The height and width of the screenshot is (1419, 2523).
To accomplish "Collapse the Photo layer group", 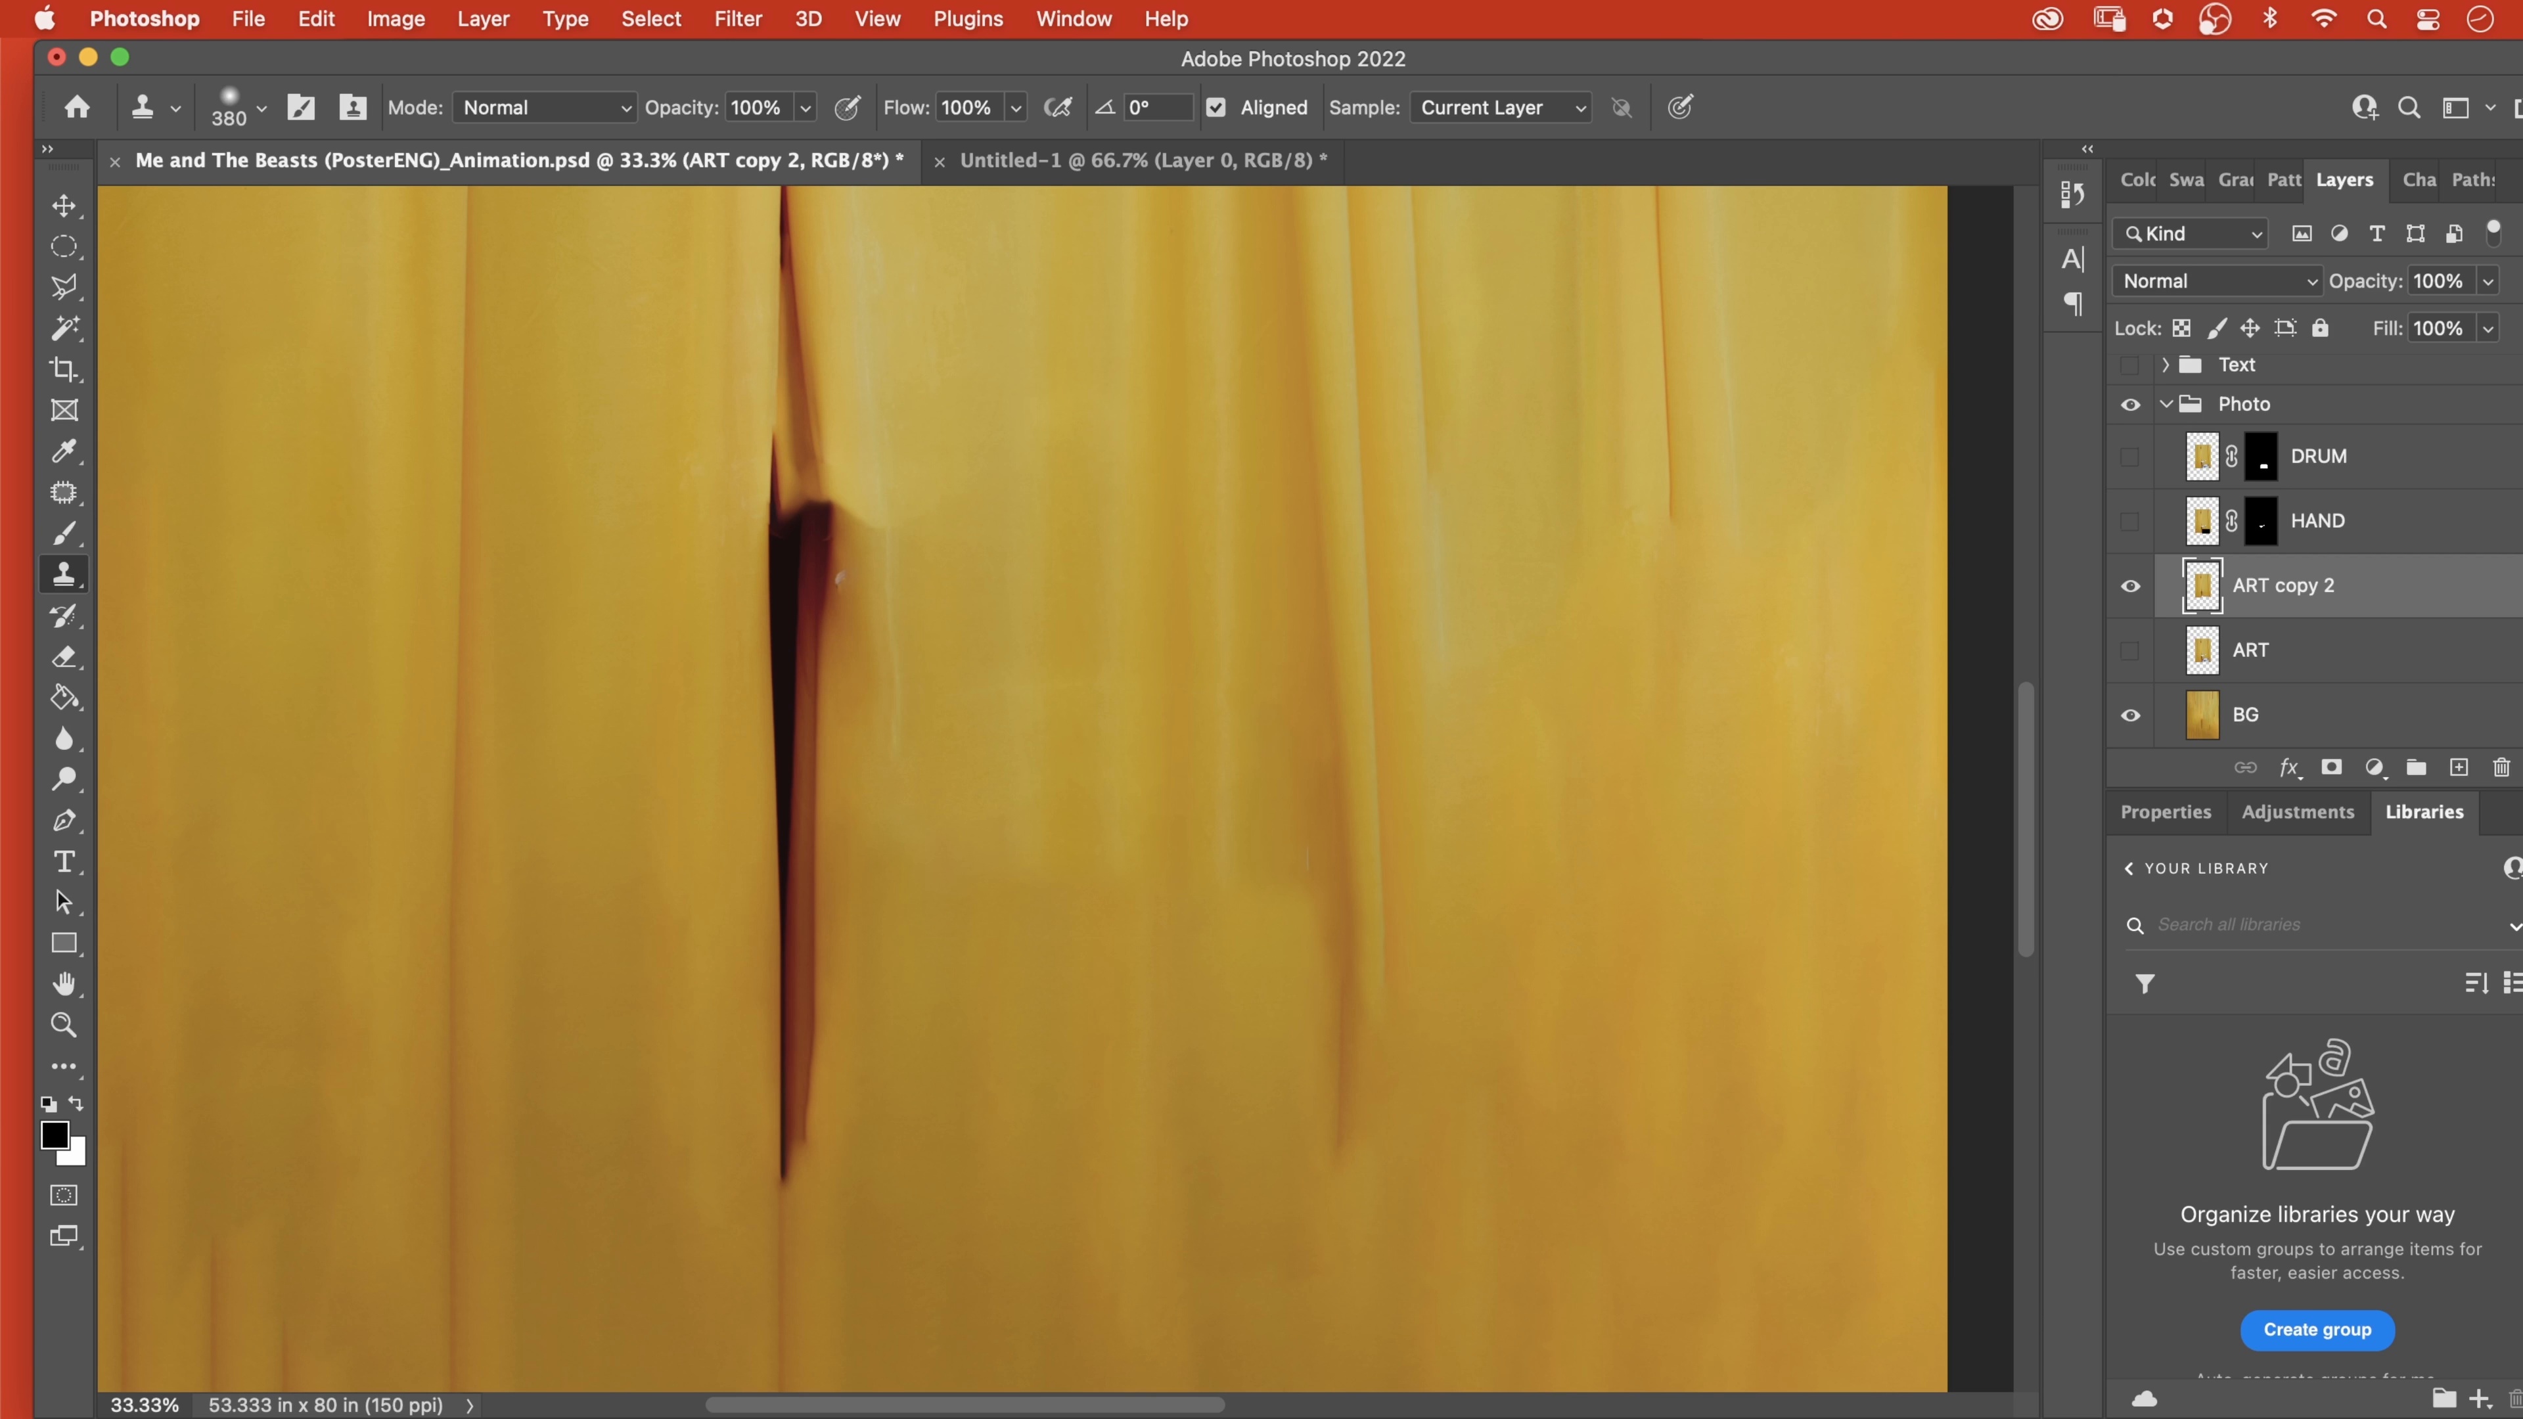I will (2166, 405).
